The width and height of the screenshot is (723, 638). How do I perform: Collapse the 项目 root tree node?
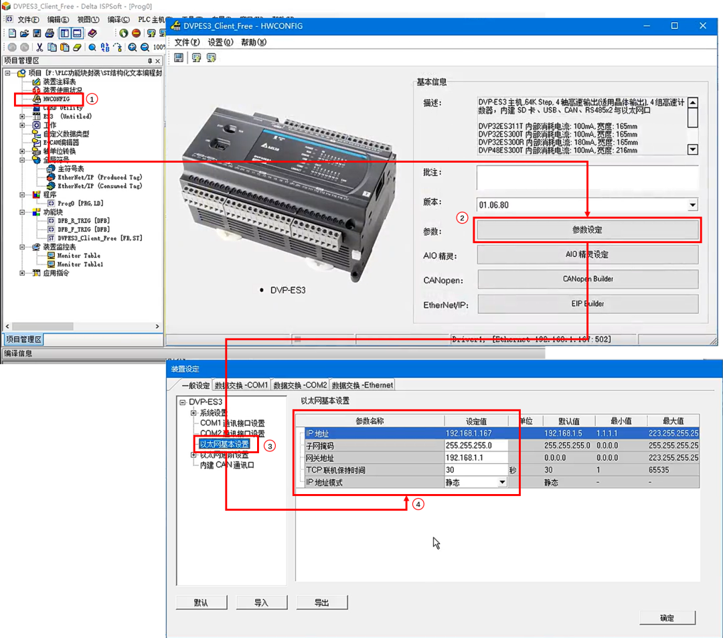tap(7, 73)
